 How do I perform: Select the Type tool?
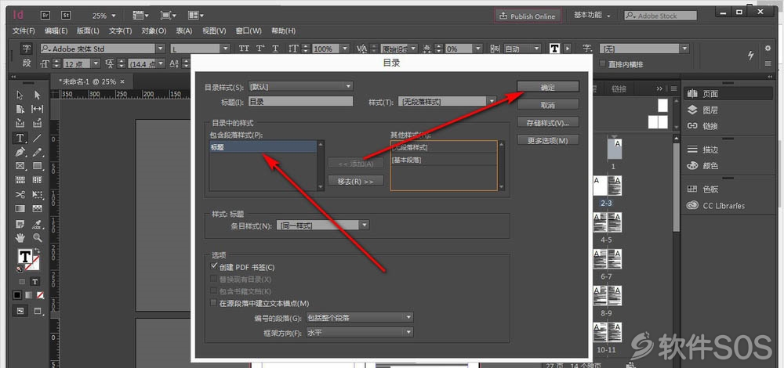20,138
